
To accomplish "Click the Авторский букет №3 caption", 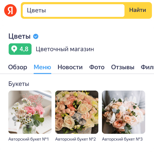I will [122, 139].
